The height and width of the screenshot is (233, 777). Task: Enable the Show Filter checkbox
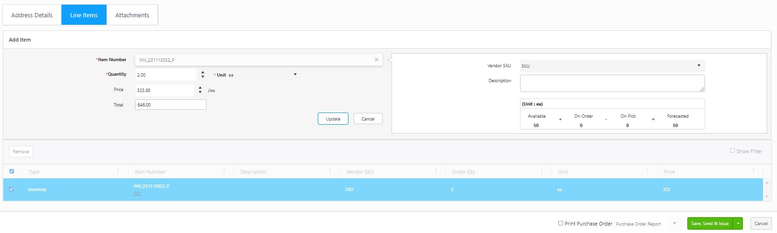(732, 151)
